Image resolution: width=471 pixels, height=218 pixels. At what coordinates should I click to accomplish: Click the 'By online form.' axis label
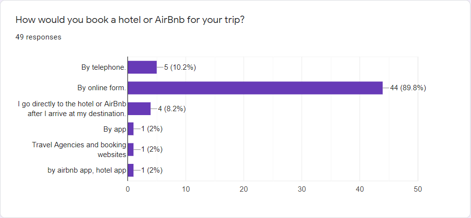click(102, 88)
